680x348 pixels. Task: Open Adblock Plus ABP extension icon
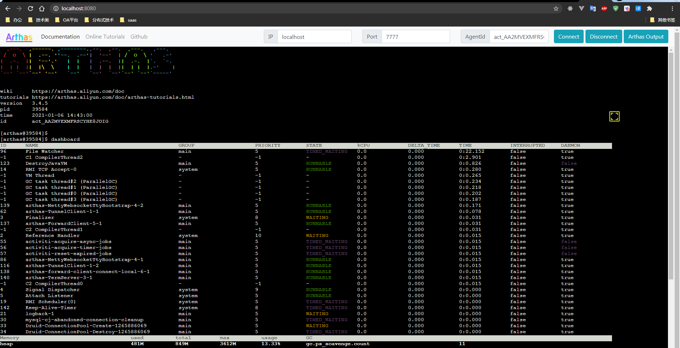[604, 8]
